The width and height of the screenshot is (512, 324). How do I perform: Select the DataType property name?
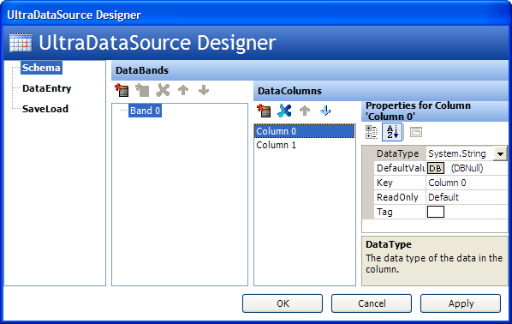(397, 153)
